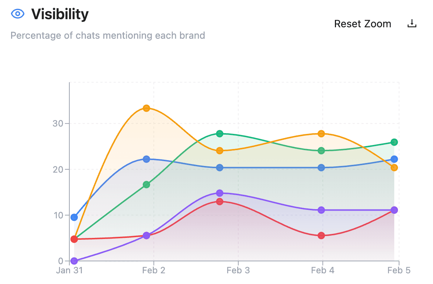
Task: Click the Jan 31 axis label
Action: click(70, 270)
